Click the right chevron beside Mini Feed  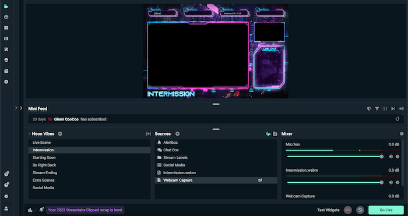[21, 108]
